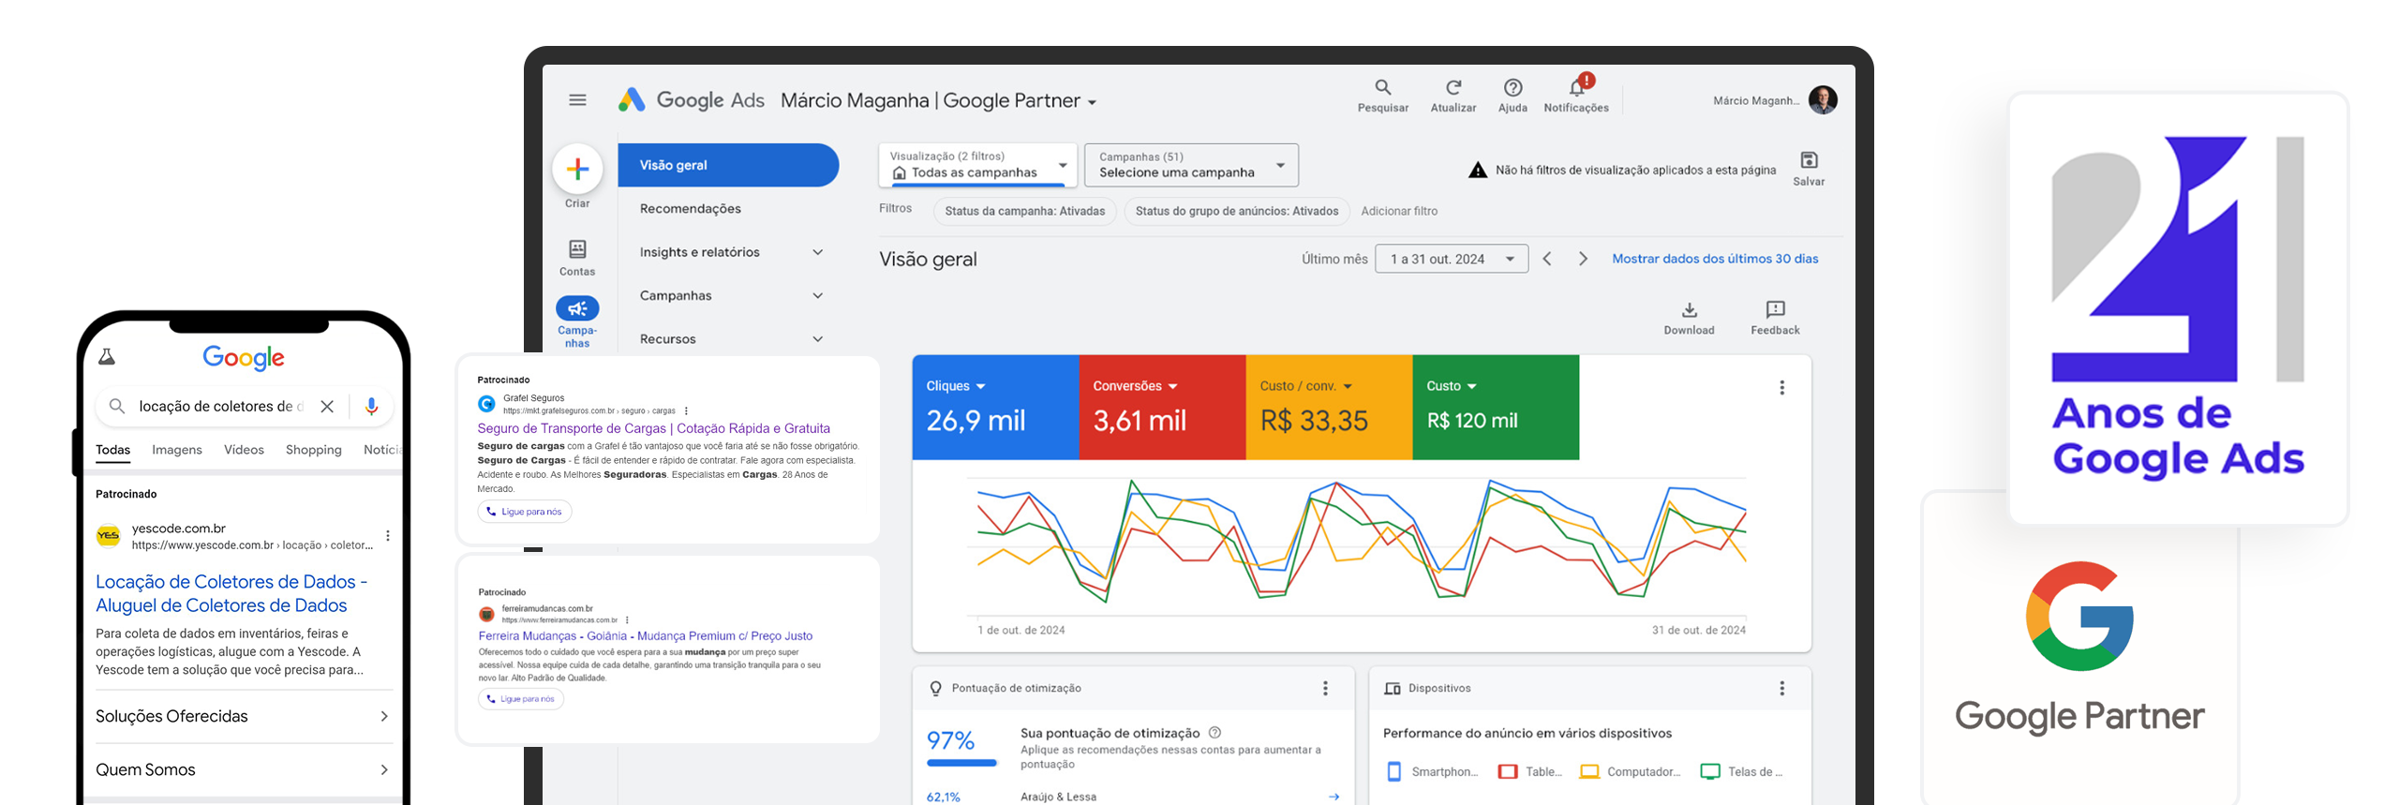This screenshot has height=805, width=2399.
Task: Switch to the Imagens tab on phone
Action: click(177, 450)
